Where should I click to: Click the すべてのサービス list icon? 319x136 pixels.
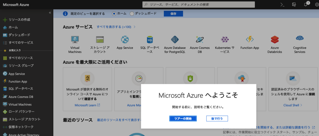(5, 43)
